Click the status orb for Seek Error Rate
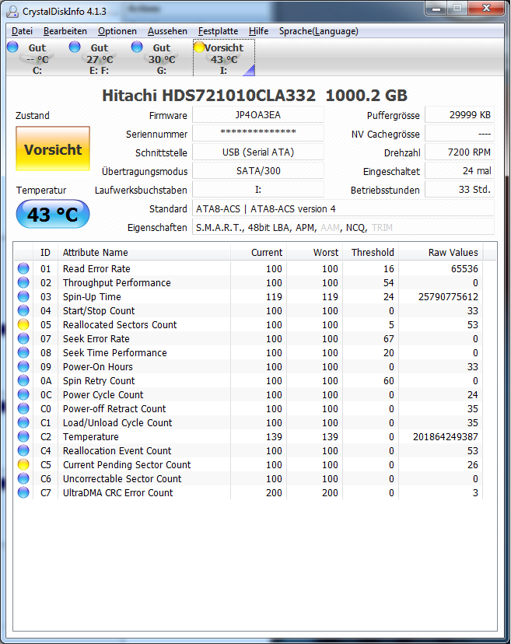This screenshot has width=511, height=644. point(23,338)
